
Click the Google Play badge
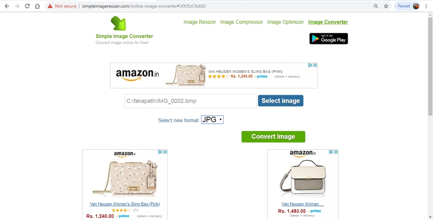329,39
